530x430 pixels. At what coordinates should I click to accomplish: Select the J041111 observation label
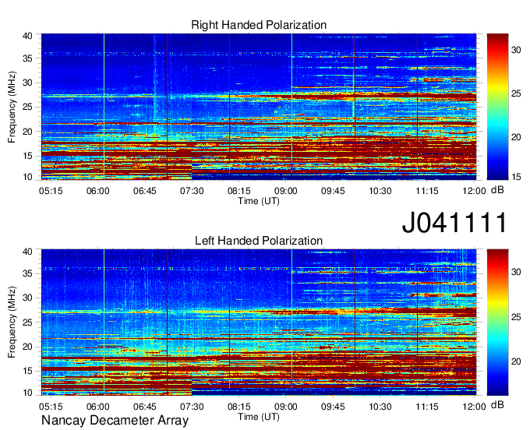tap(454, 223)
